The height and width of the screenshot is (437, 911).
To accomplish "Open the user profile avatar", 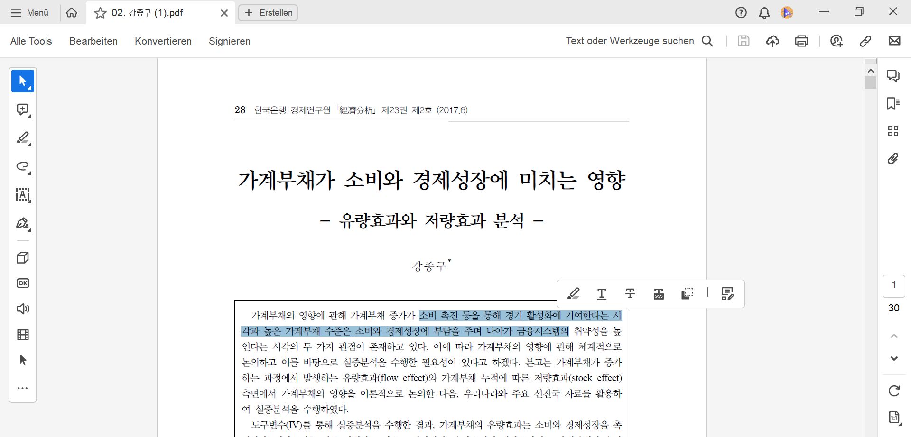I will 787,13.
